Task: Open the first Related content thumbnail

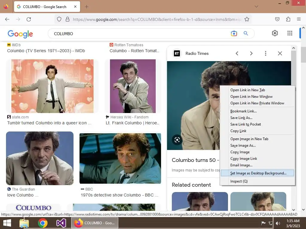Action: [x=200, y=201]
